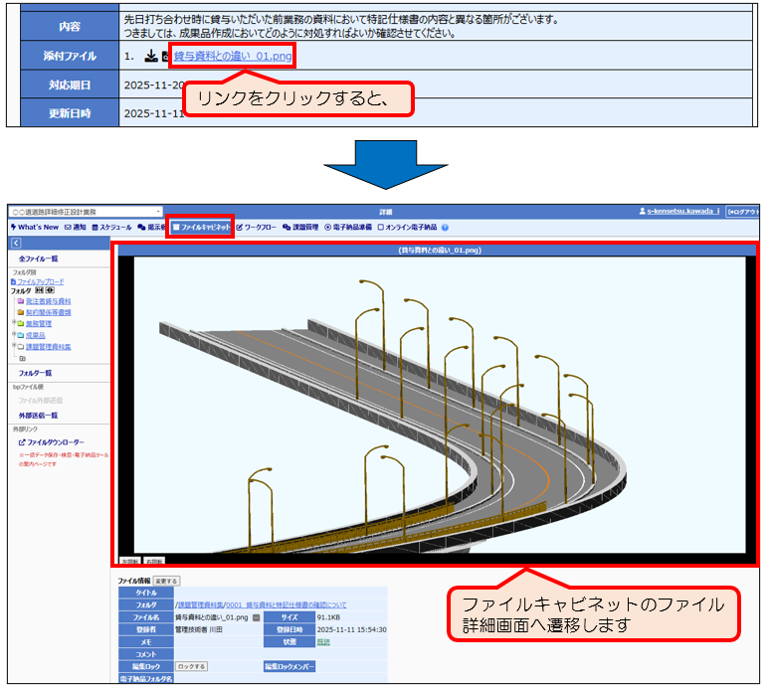This screenshot has width=769, height=687.
Task: Click the attachment download icon
Action: click(150, 57)
